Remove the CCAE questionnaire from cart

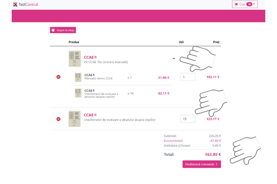tap(58, 119)
